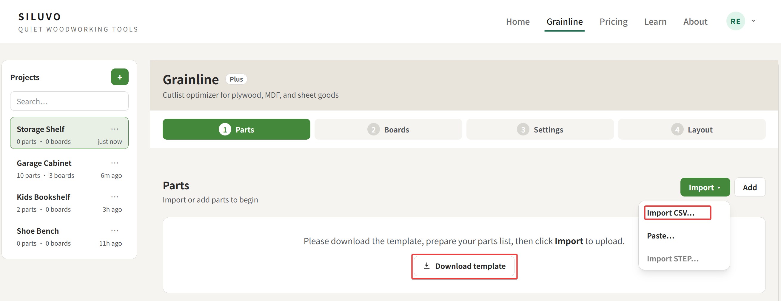Click the download icon on Download template
781x301 pixels.
(426, 266)
